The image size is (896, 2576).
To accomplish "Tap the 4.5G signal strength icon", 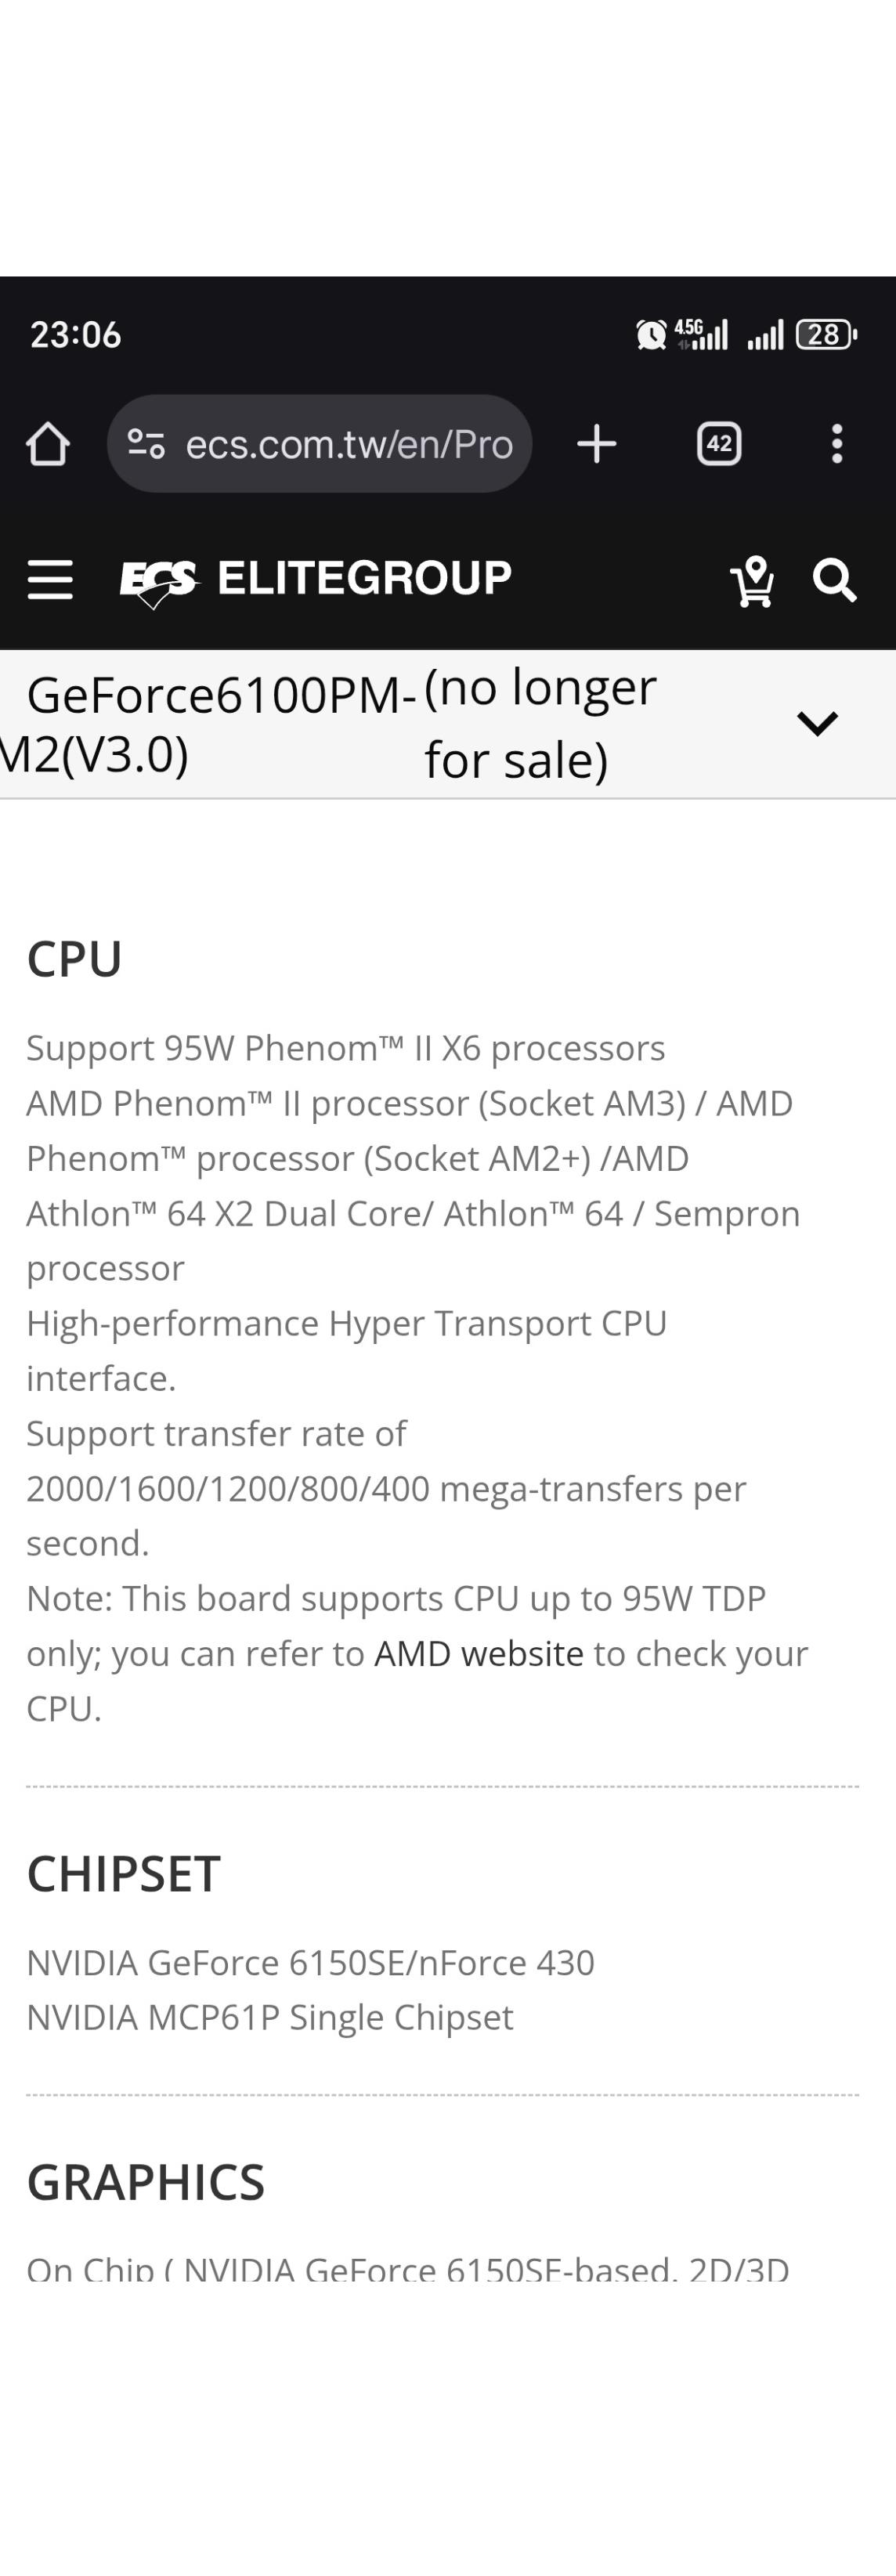I will point(701,334).
